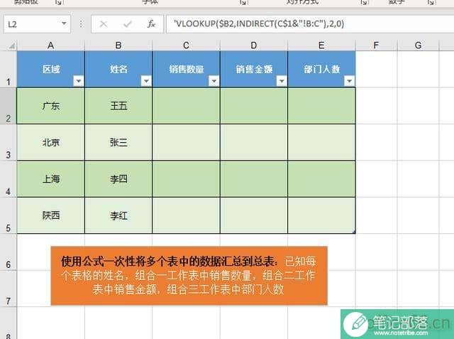
Task: Click empty 销售金额 cell for 张三
Action: point(254,142)
